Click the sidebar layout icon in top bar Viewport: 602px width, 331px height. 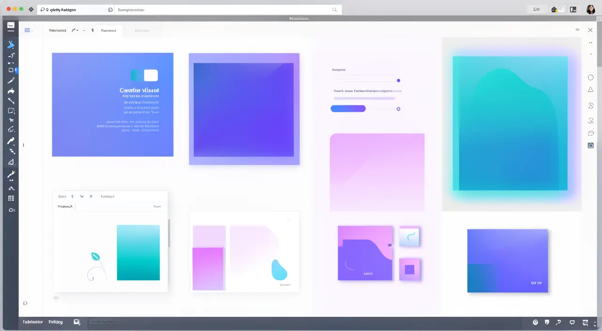point(573,9)
